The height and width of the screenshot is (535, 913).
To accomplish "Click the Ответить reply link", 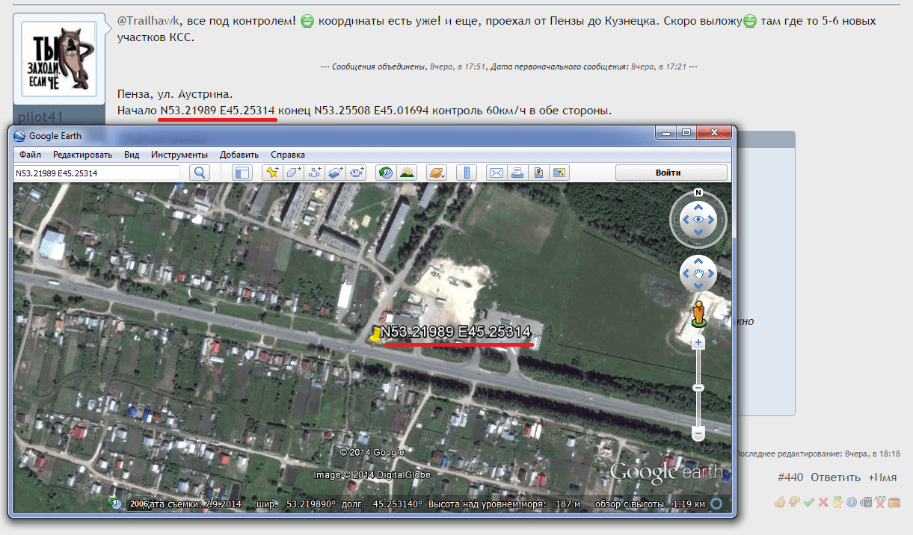I will [x=836, y=477].
